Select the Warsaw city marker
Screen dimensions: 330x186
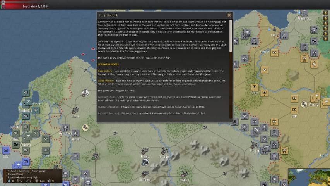coord(304,104)
